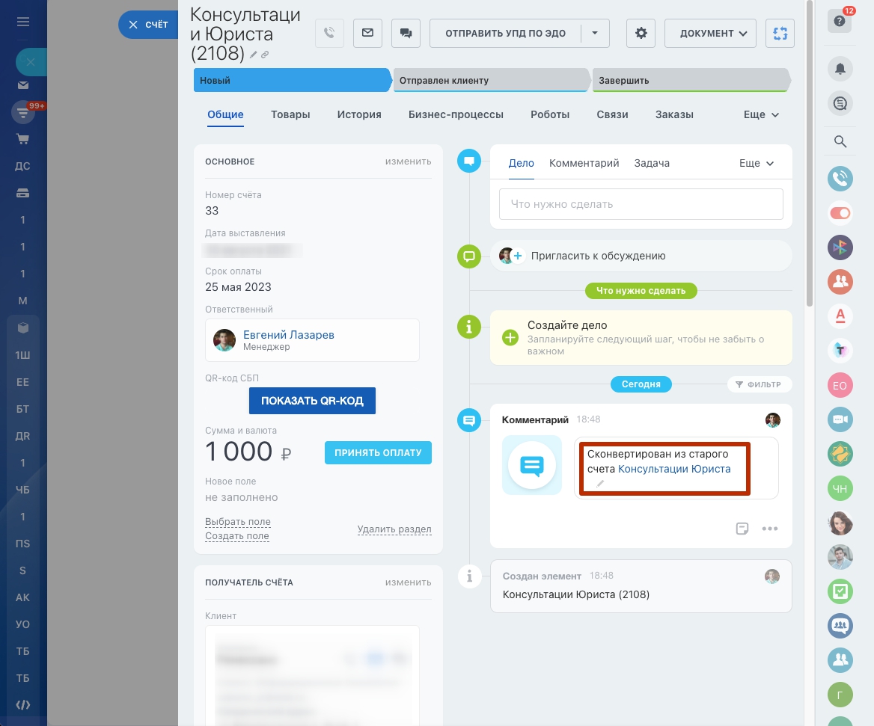This screenshot has height=726, width=874.
Task: Open the telephony handset icon in right panel
Action: tap(840, 179)
